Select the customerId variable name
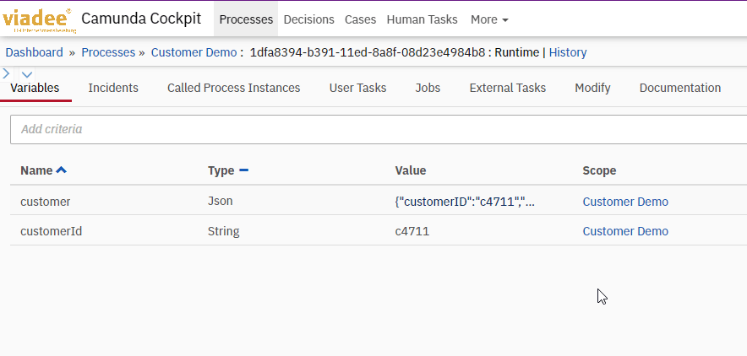 click(x=51, y=231)
